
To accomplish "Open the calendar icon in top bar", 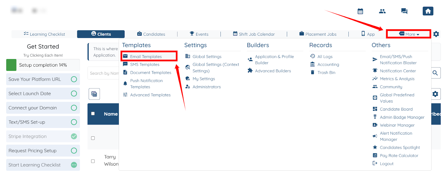I will [360, 11].
